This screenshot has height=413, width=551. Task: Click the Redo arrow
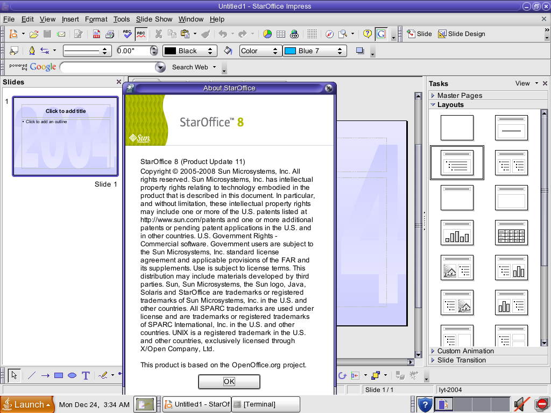pos(243,34)
